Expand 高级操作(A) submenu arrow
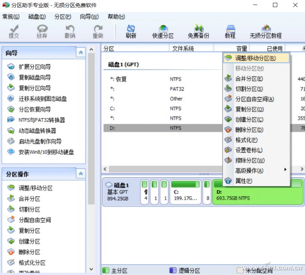This screenshot has width=305, height=275. (x=285, y=169)
